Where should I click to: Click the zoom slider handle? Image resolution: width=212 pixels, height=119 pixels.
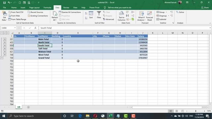pos(196,111)
